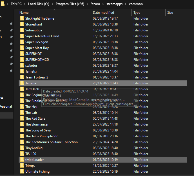
Task: Expand the chevron after Program Files (x86)
Action: click(87, 4)
